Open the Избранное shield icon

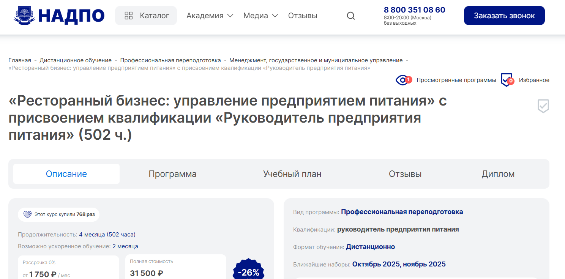(507, 80)
